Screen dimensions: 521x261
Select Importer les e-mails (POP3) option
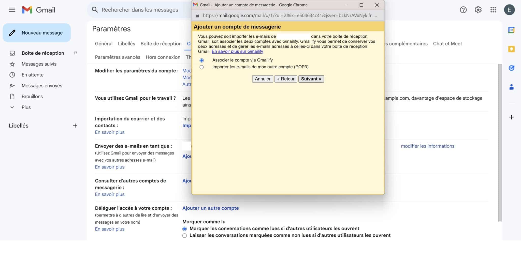click(202, 67)
